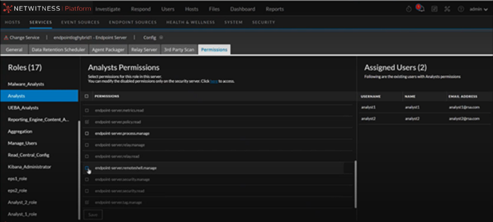Open the Reports menu
Image resolution: width=493 pixels, height=222 pixels.
click(275, 9)
